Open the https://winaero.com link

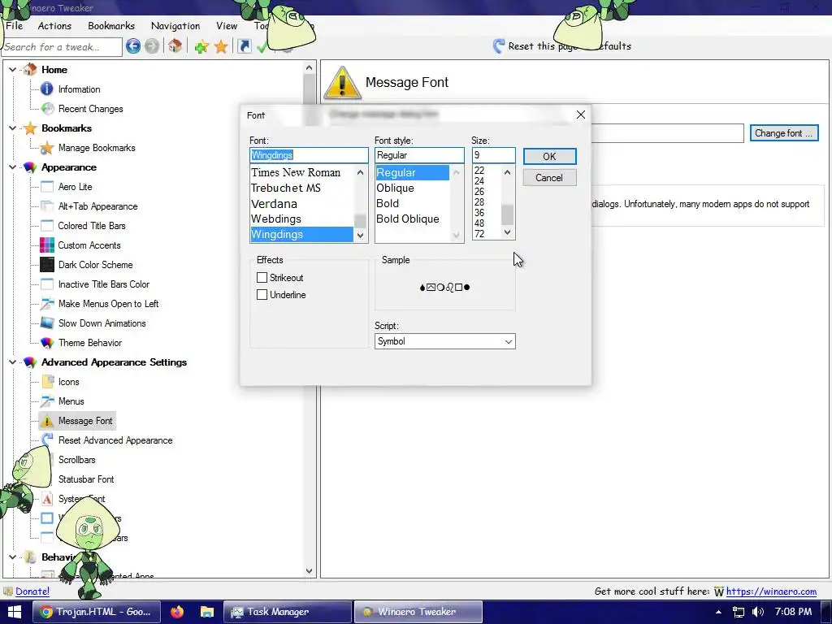771,591
